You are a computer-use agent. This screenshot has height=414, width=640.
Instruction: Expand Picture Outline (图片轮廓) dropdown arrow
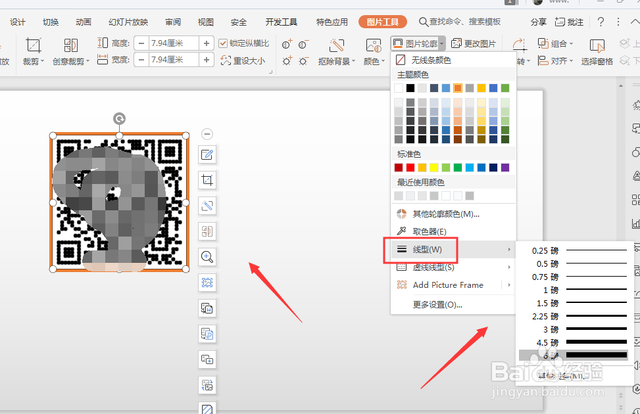click(441, 43)
